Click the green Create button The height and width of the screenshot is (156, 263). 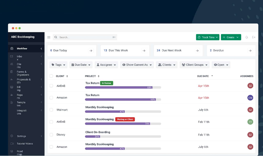[231, 37]
